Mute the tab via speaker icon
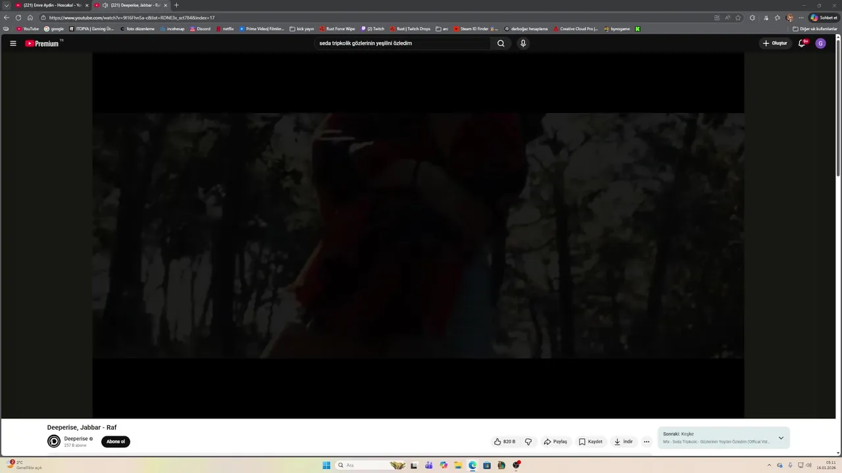This screenshot has height=473, width=842. coord(105,5)
